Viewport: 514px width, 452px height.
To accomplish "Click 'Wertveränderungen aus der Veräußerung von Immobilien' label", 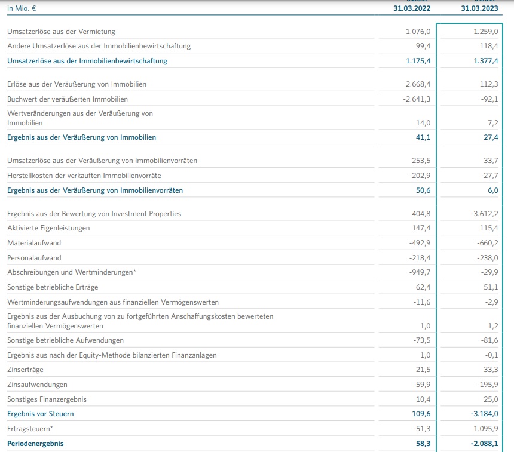I will click(80, 118).
